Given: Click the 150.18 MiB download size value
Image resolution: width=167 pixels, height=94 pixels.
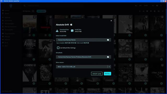Looking at the screenshot, I should coord(63,32).
